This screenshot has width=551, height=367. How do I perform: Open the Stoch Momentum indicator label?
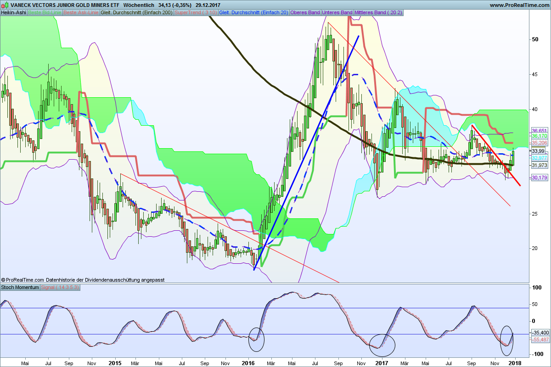pos(20,287)
